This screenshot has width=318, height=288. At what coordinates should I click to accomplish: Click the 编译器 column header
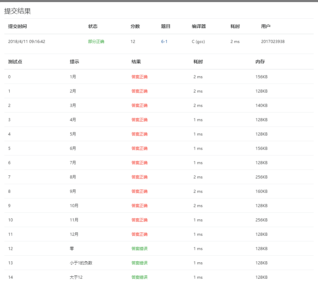pos(199,26)
